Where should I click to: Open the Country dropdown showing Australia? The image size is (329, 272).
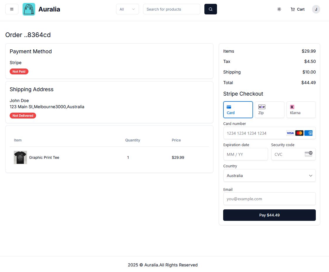269,176
